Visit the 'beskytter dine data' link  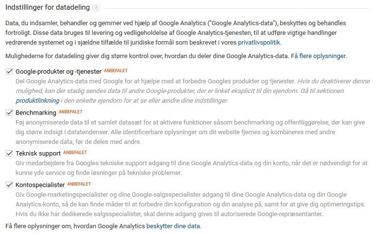pos(173,226)
